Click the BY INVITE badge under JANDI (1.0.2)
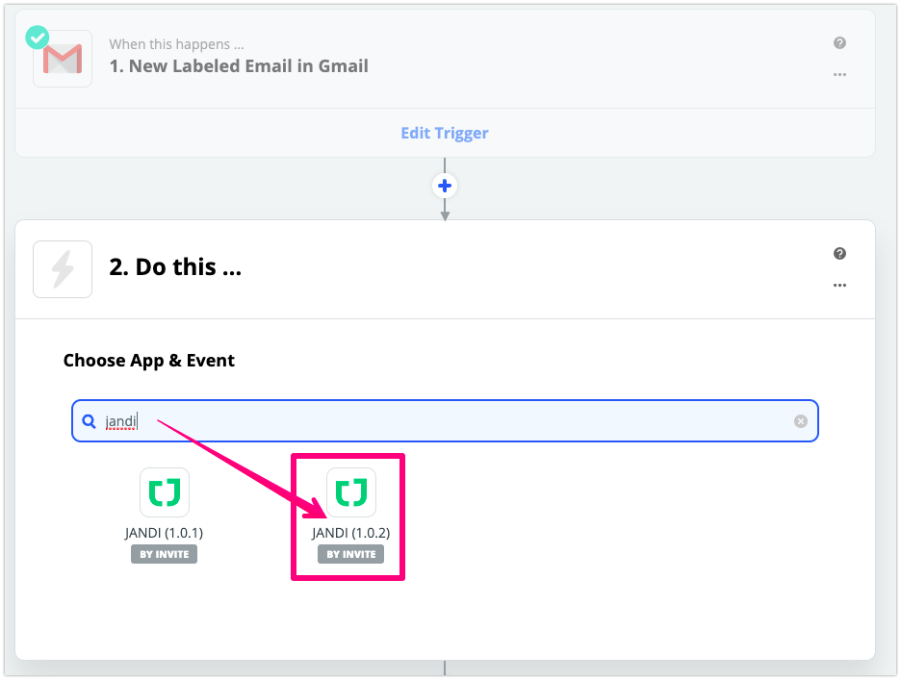This screenshot has height=680, width=901. click(x=351, y=554)
